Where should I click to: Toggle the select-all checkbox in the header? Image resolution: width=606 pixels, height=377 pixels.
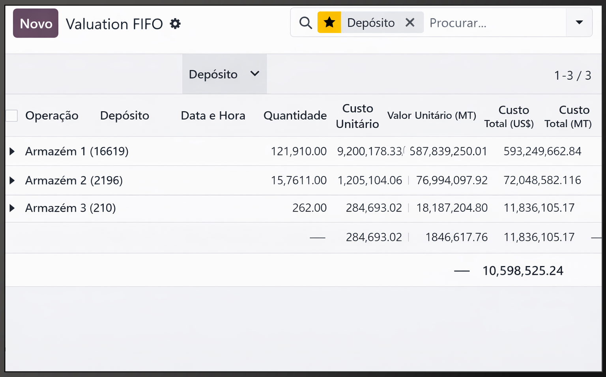pyautogui.click(x=12, y=116)
